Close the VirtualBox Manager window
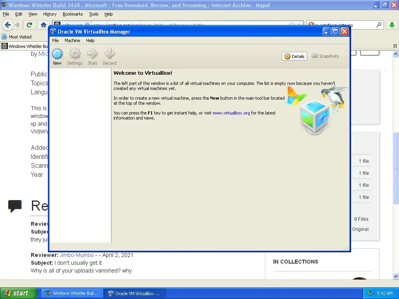This screenshot has width=399, height=299. (x=344, y=31)
